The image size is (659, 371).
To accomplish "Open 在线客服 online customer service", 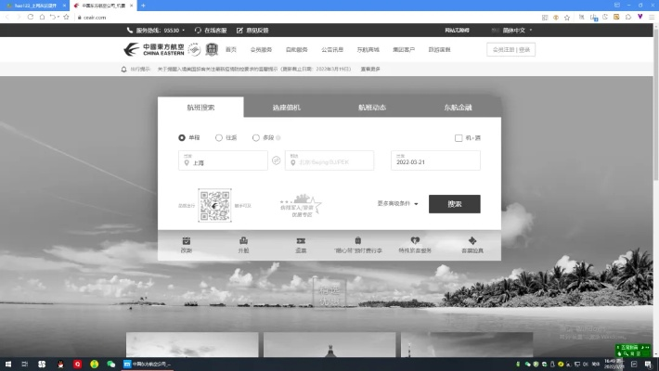I will click(211, 31).
